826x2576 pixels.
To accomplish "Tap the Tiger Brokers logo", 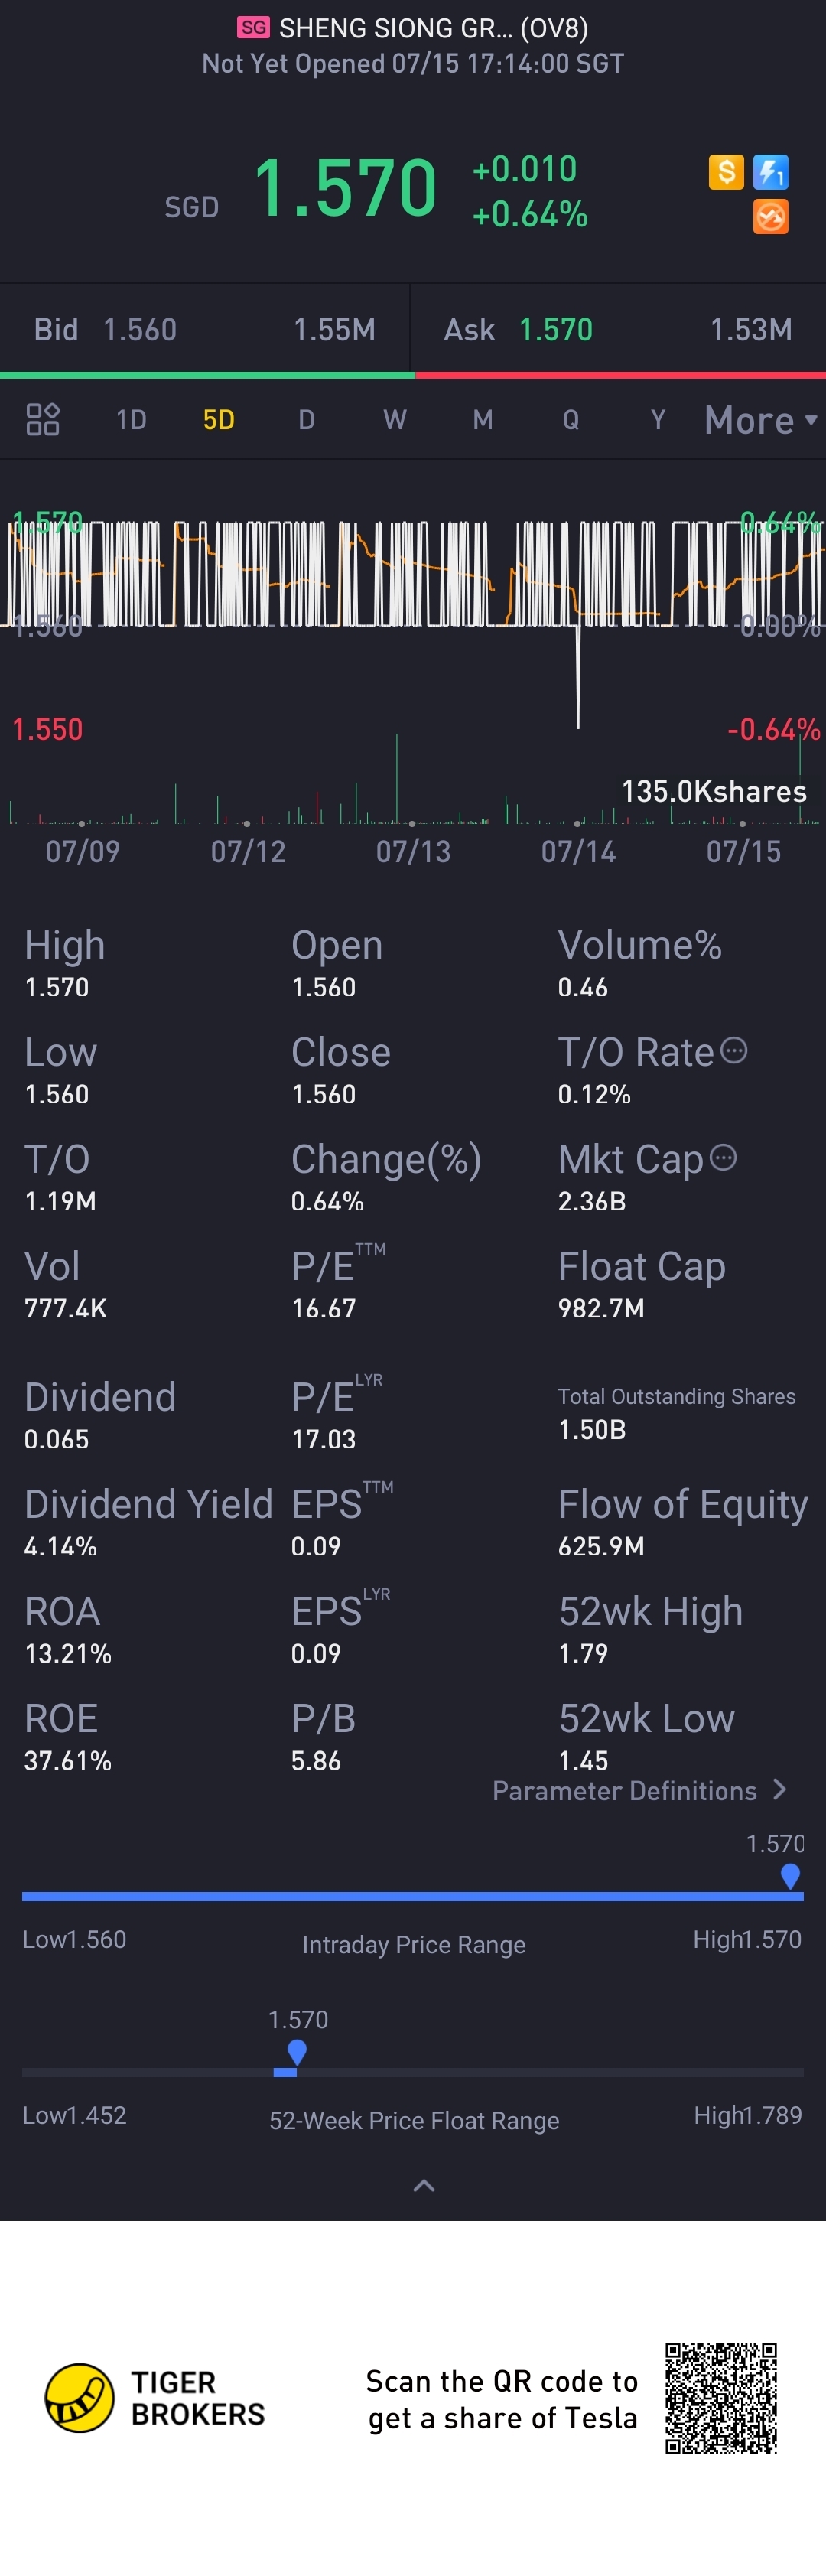I will [x=80, y=2397].
